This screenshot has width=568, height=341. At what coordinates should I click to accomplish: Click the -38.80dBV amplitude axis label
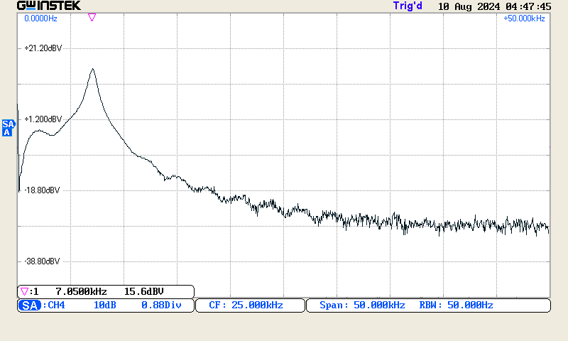pyautogui.click(x=43, y=261)
